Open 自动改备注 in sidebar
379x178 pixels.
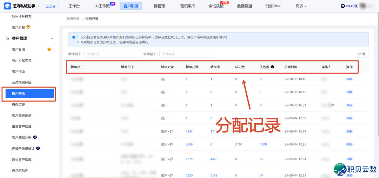(20, 171)
